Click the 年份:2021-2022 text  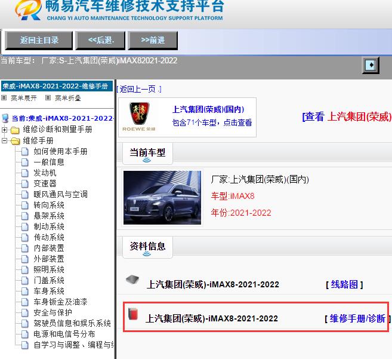(241, 213)
